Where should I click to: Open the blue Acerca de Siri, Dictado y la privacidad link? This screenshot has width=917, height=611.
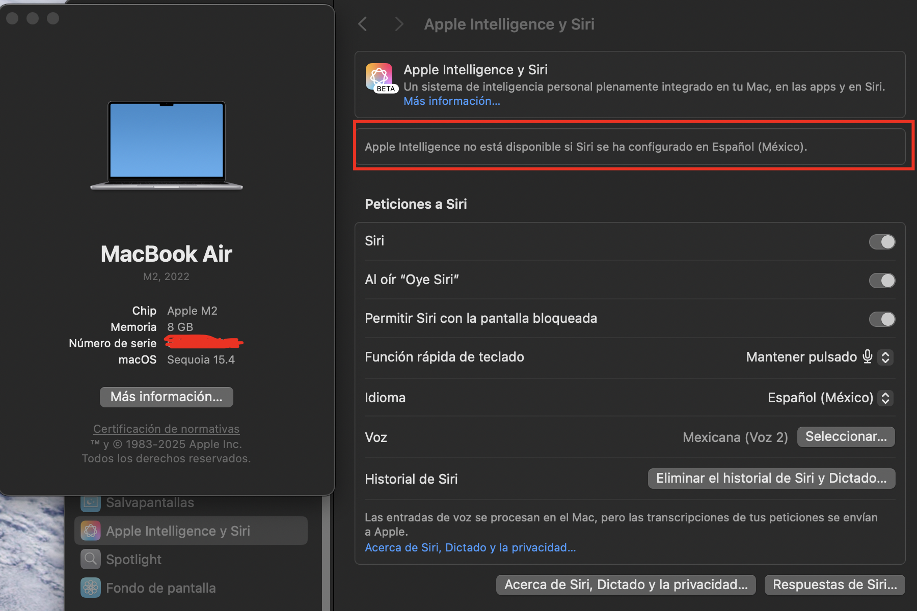click(470, 547)
